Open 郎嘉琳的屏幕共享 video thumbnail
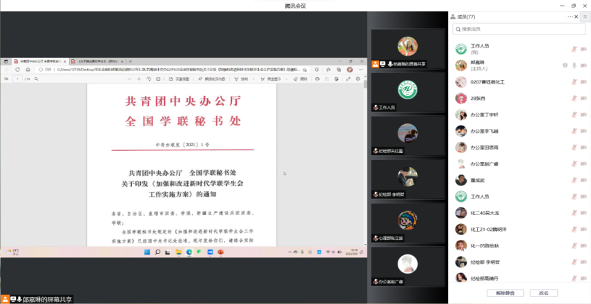 coord(408,48)
